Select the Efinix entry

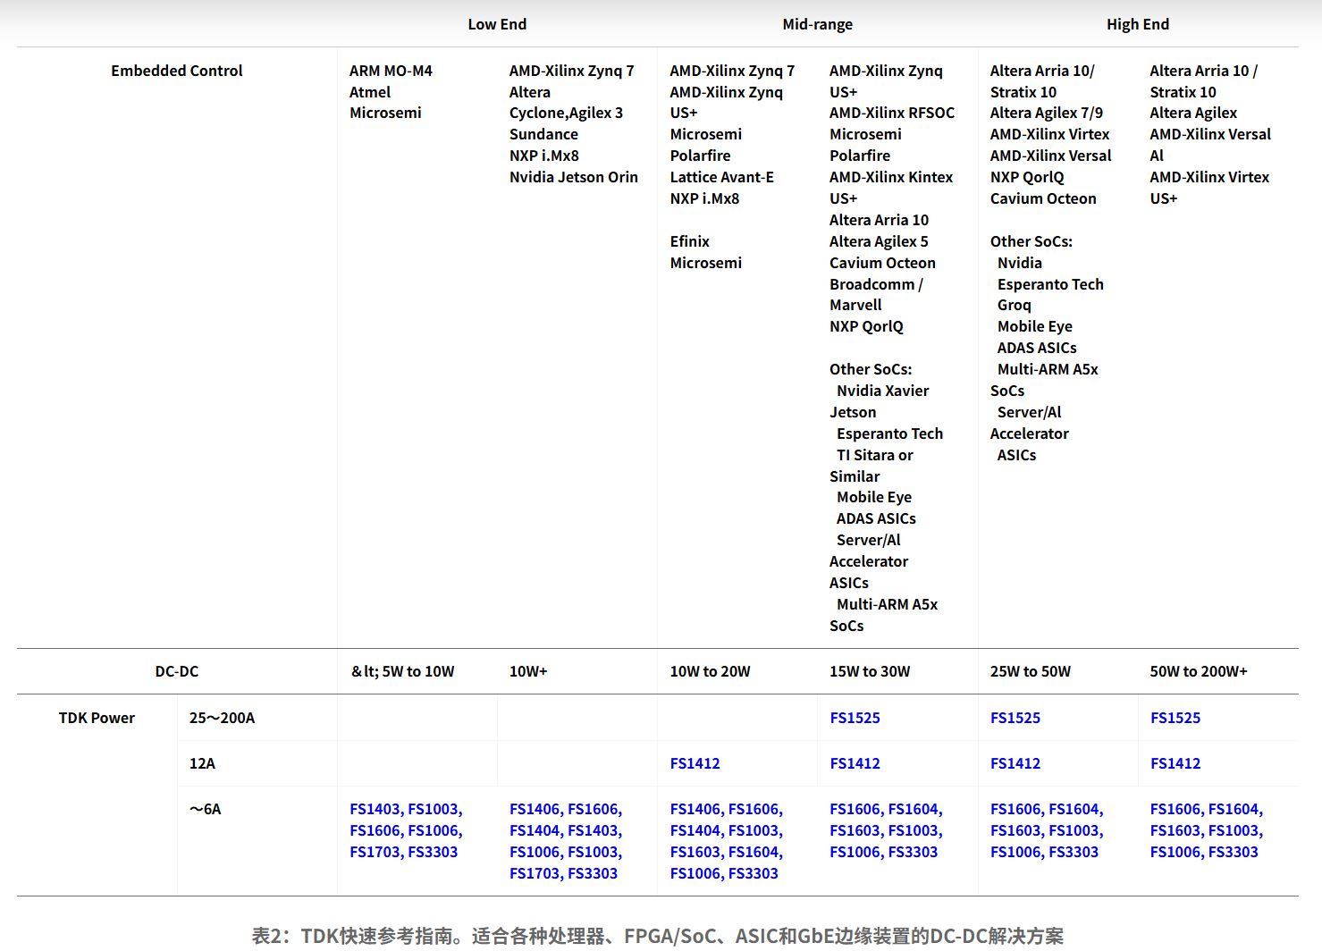click(689, 241)
